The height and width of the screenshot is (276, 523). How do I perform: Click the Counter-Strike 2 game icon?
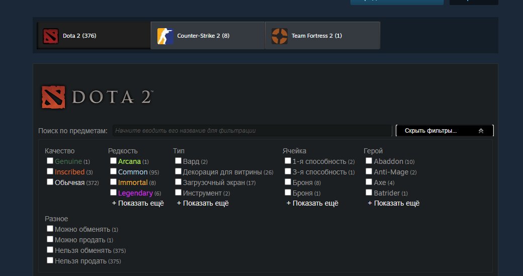pos(165,36)
